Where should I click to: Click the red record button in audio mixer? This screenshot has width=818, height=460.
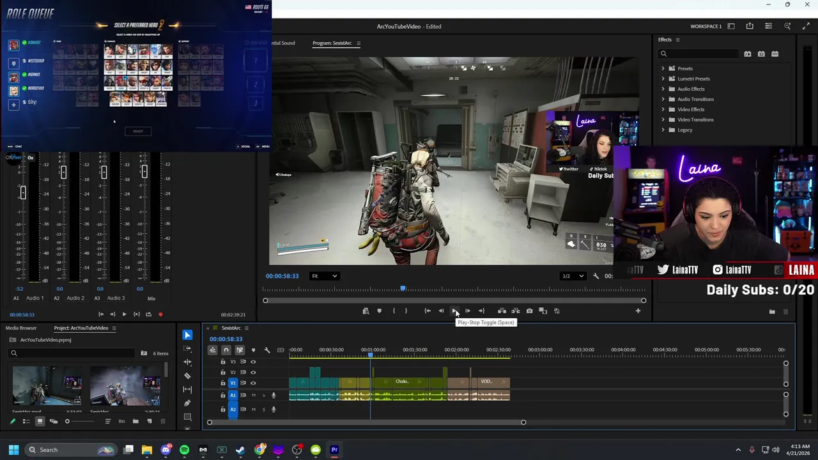pyautogui.click(x=160, y=314)
